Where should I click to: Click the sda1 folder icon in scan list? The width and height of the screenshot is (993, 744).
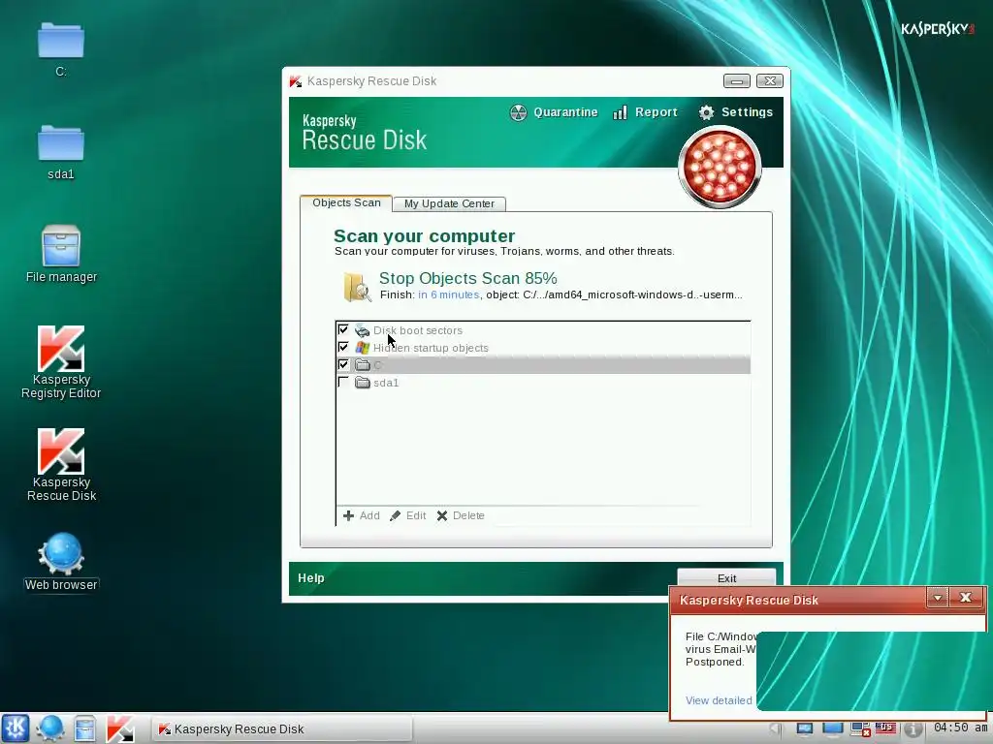coord(363,382)
